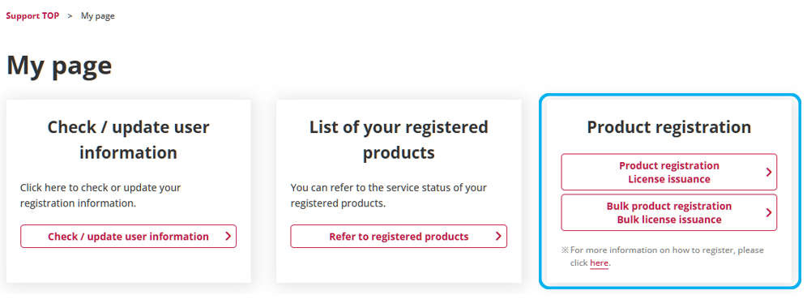The image size is (807, 299).
Task: Select Product registration License issuance button
Action: coord(668,172)
